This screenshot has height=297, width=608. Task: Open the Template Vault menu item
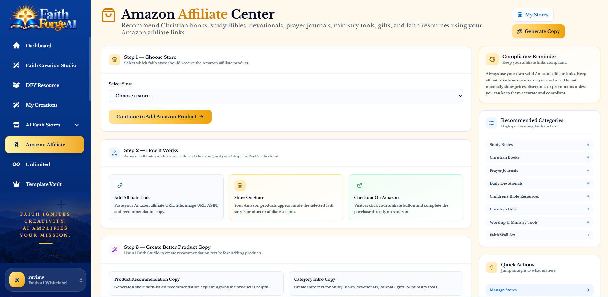tap(45, 184)
